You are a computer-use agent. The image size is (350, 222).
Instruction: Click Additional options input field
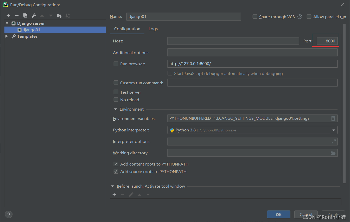point(252,53)
